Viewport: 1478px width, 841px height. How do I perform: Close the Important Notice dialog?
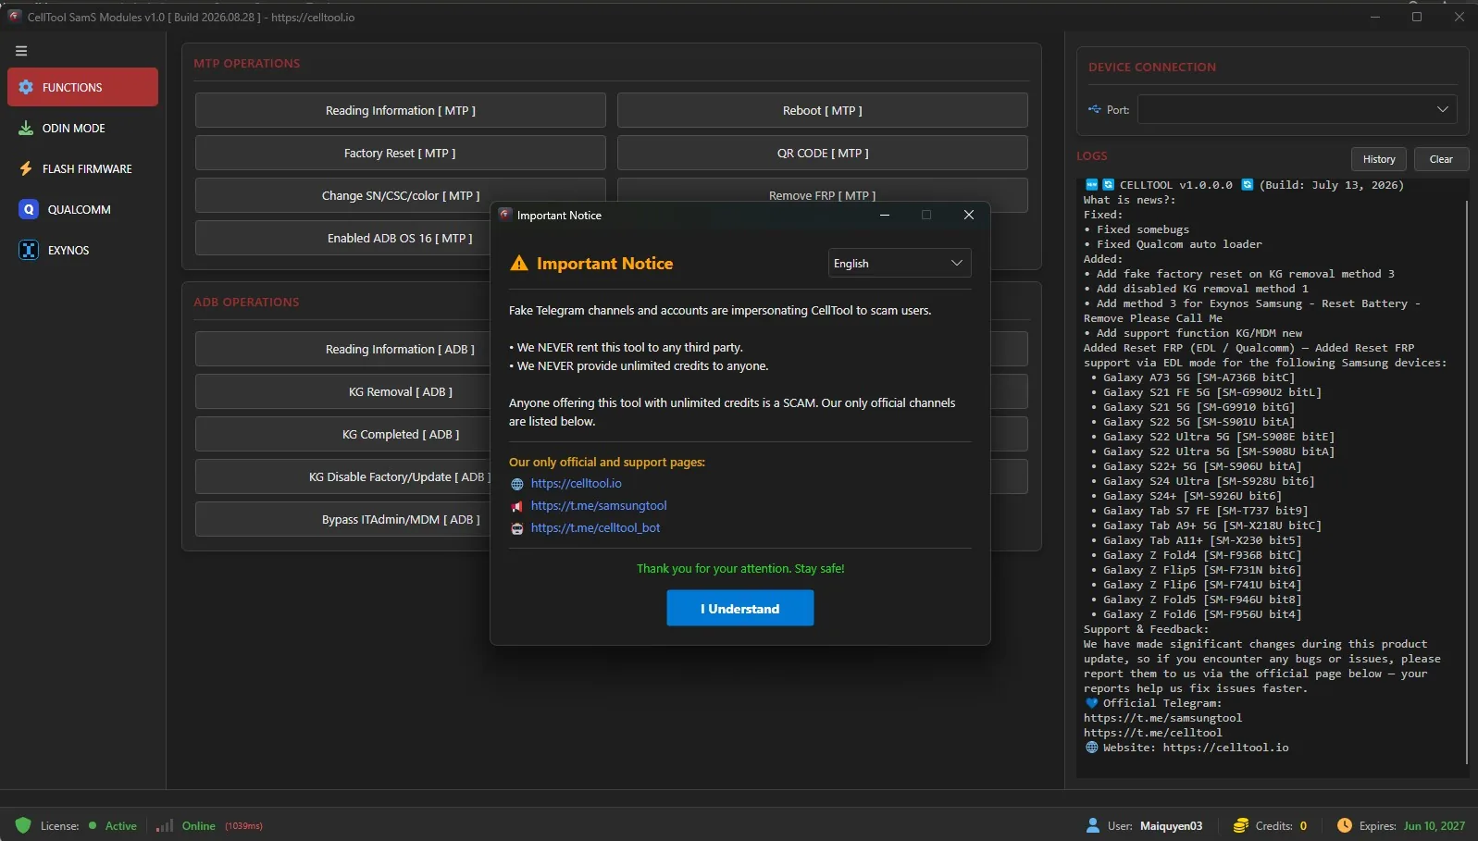969,215
